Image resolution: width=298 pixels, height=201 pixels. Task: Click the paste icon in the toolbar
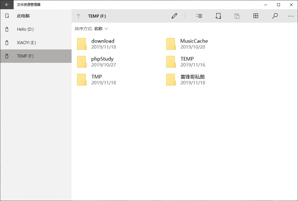click(237, 16)
